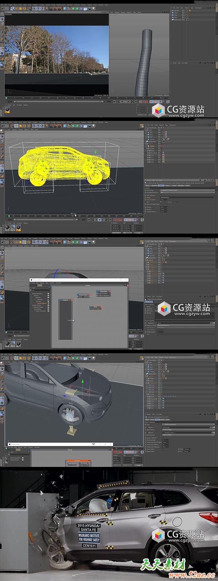Click title bar of small docked XPresso Editor
Viewport: 218px width, 581px height.
point(60,444)
